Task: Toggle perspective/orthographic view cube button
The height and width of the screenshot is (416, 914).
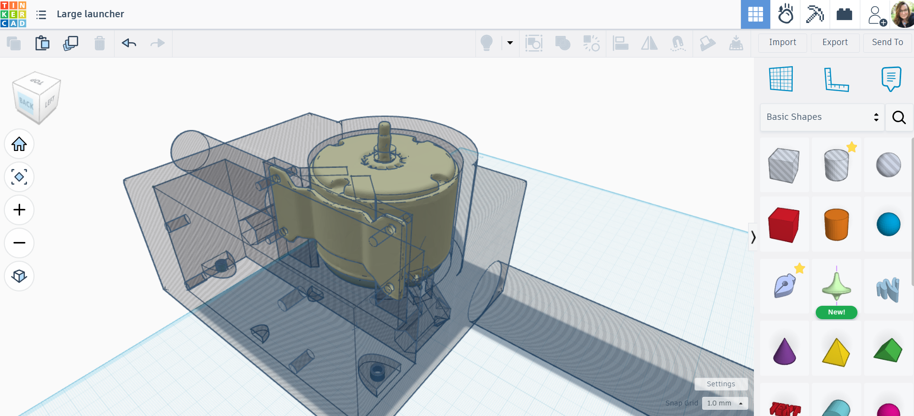Action: tap(19, 276)
